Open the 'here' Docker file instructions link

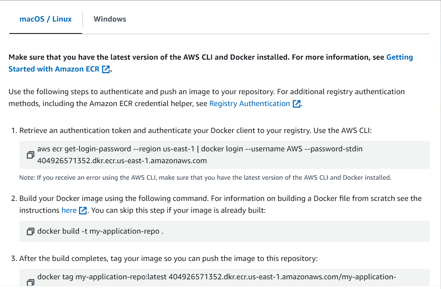click(x=69, y=210)
